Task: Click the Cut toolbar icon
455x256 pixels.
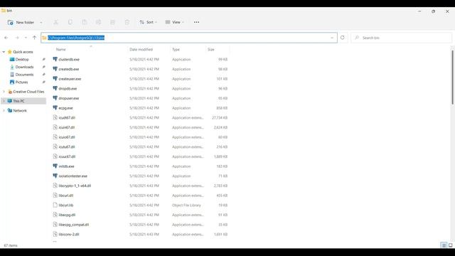Action: click(x=55, y=22)
